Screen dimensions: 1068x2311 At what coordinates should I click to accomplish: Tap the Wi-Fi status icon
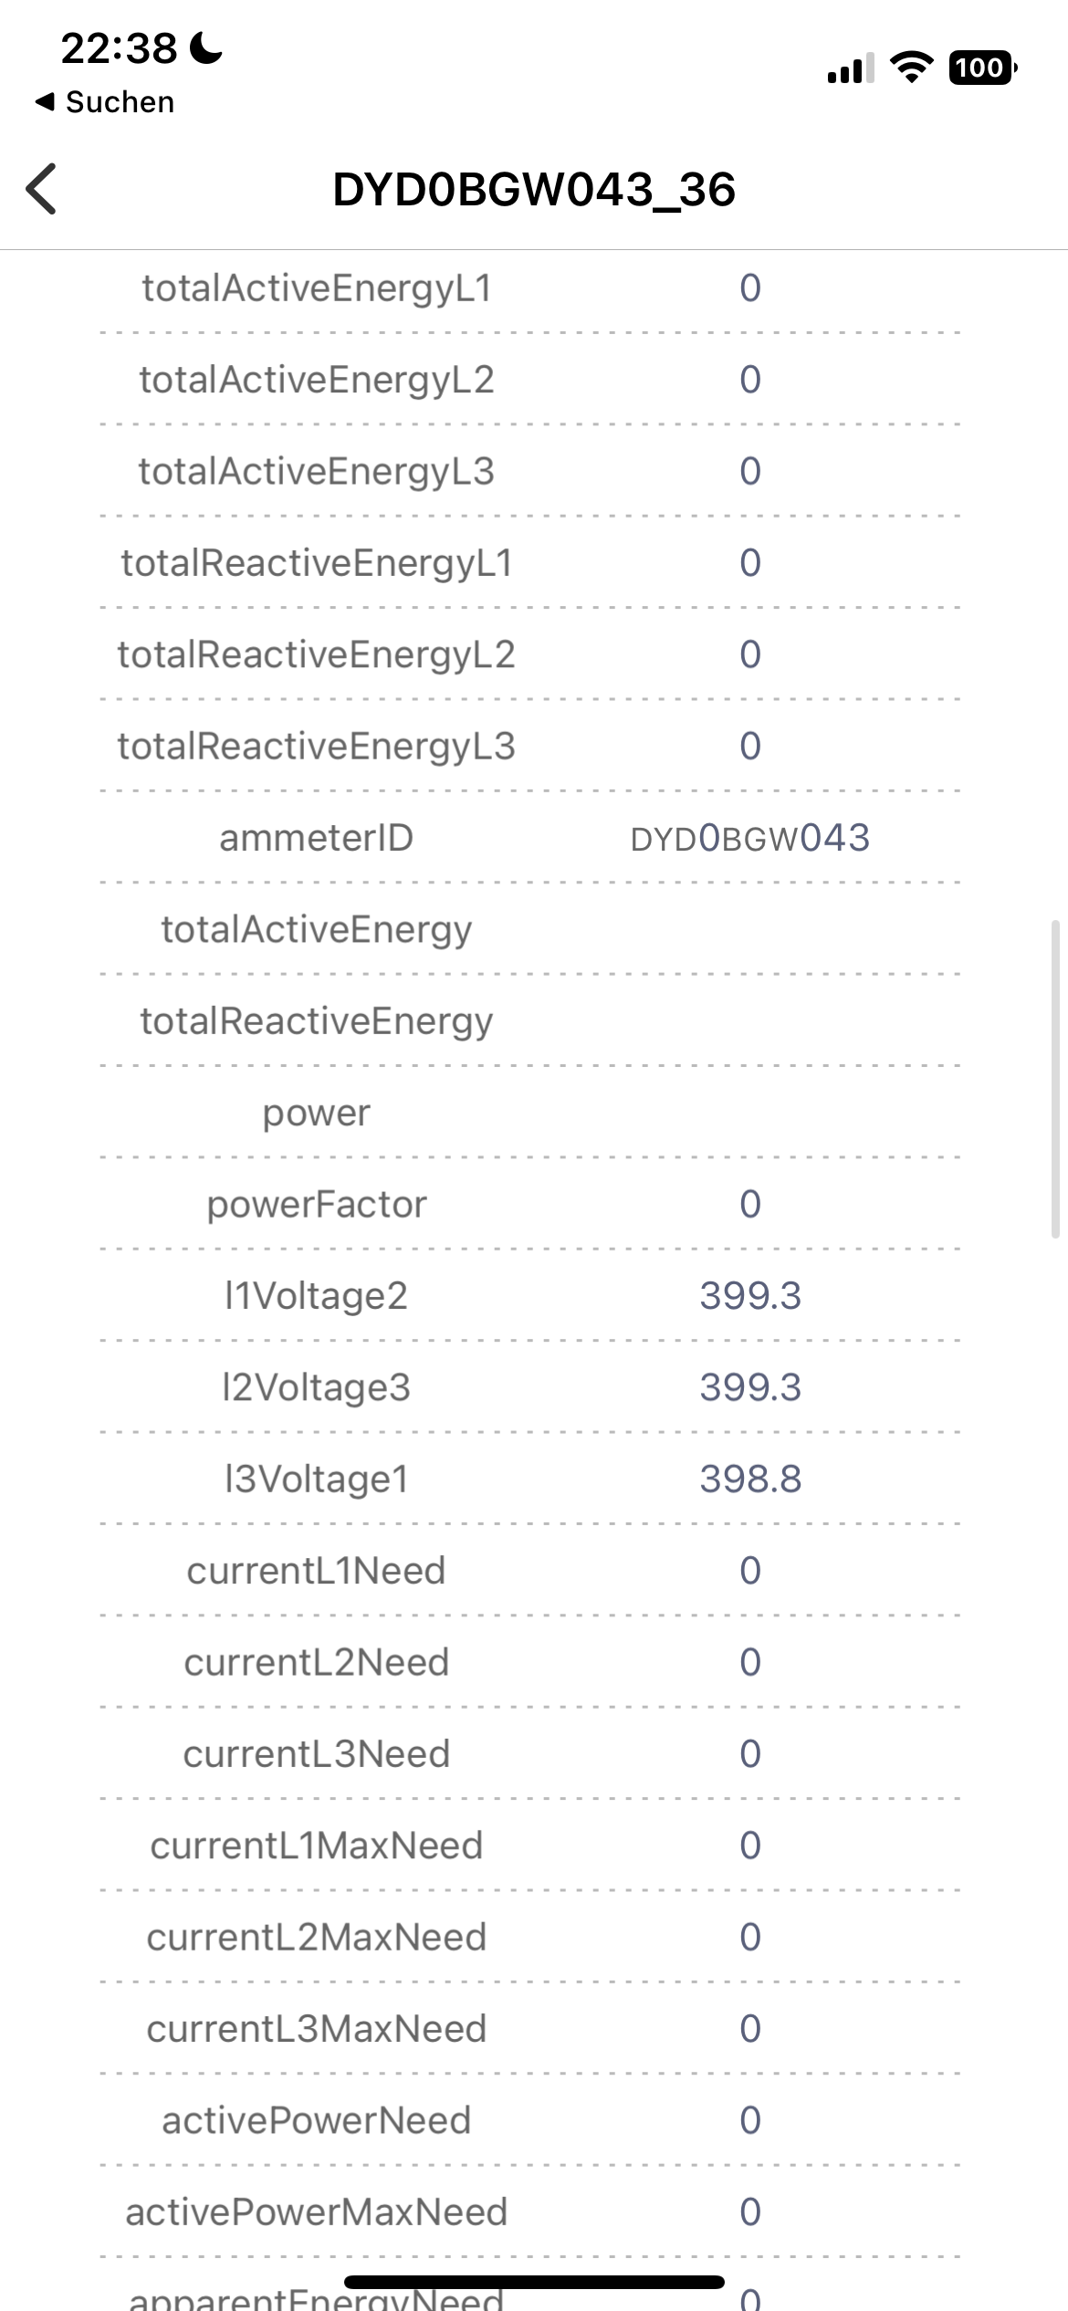tap(911, 68)
